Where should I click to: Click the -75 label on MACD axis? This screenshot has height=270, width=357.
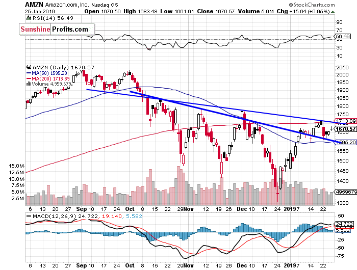[x=341, y=256]
